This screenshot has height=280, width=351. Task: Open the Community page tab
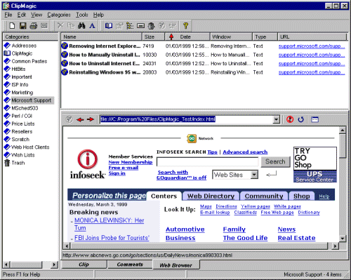264,196
